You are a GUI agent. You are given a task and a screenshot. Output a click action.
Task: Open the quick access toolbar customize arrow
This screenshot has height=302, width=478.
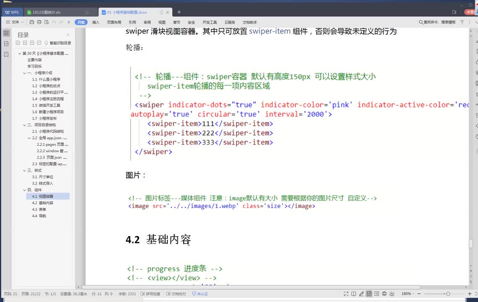click(69, 22)
